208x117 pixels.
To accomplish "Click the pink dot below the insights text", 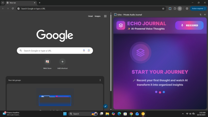I will point(160,92).
